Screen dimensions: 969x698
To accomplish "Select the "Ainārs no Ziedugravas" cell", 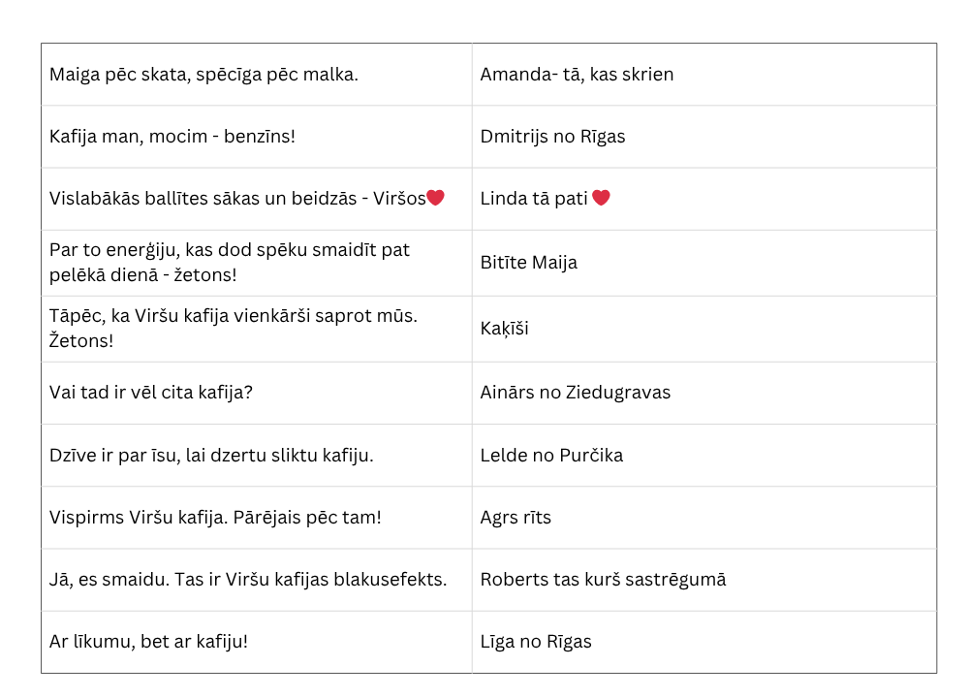I will point(576,393).
